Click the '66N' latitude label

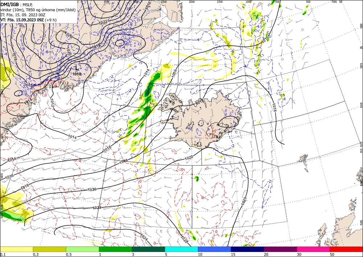point(361,66)
